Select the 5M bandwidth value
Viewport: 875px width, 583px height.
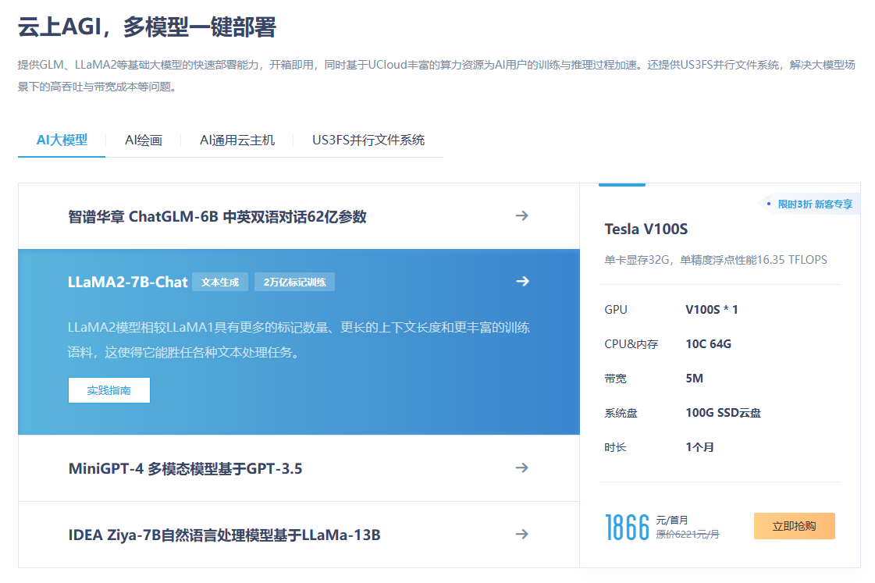(694, 379)
